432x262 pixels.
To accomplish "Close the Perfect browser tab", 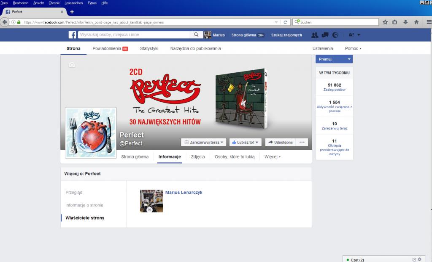I will pos(62,12).
